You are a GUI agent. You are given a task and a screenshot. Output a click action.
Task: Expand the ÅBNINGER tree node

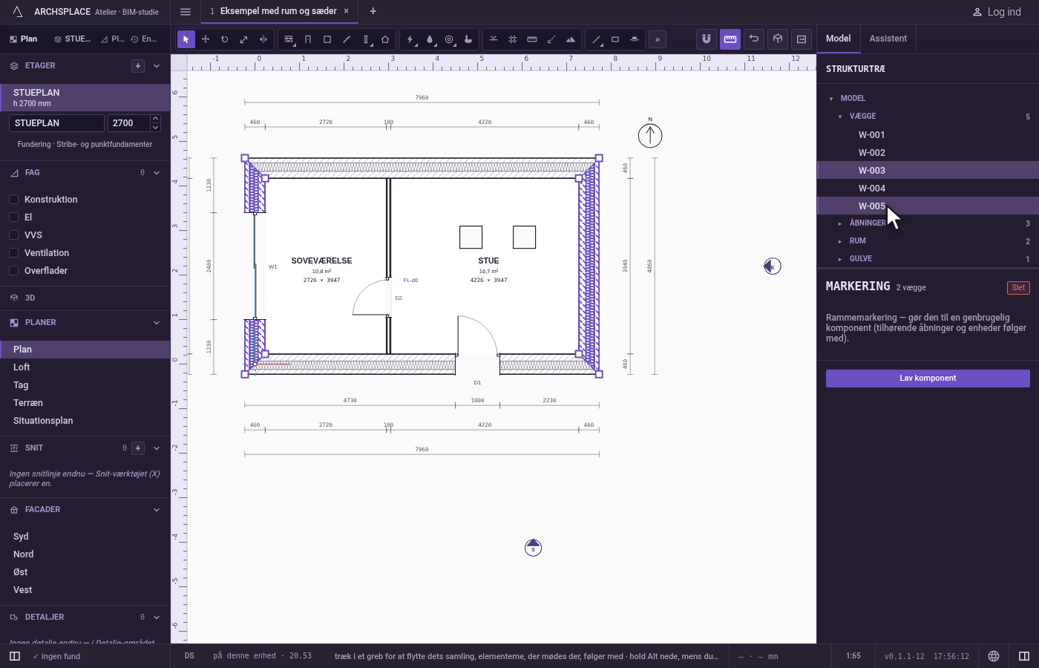pyautogui.click(x=840, y=223)
